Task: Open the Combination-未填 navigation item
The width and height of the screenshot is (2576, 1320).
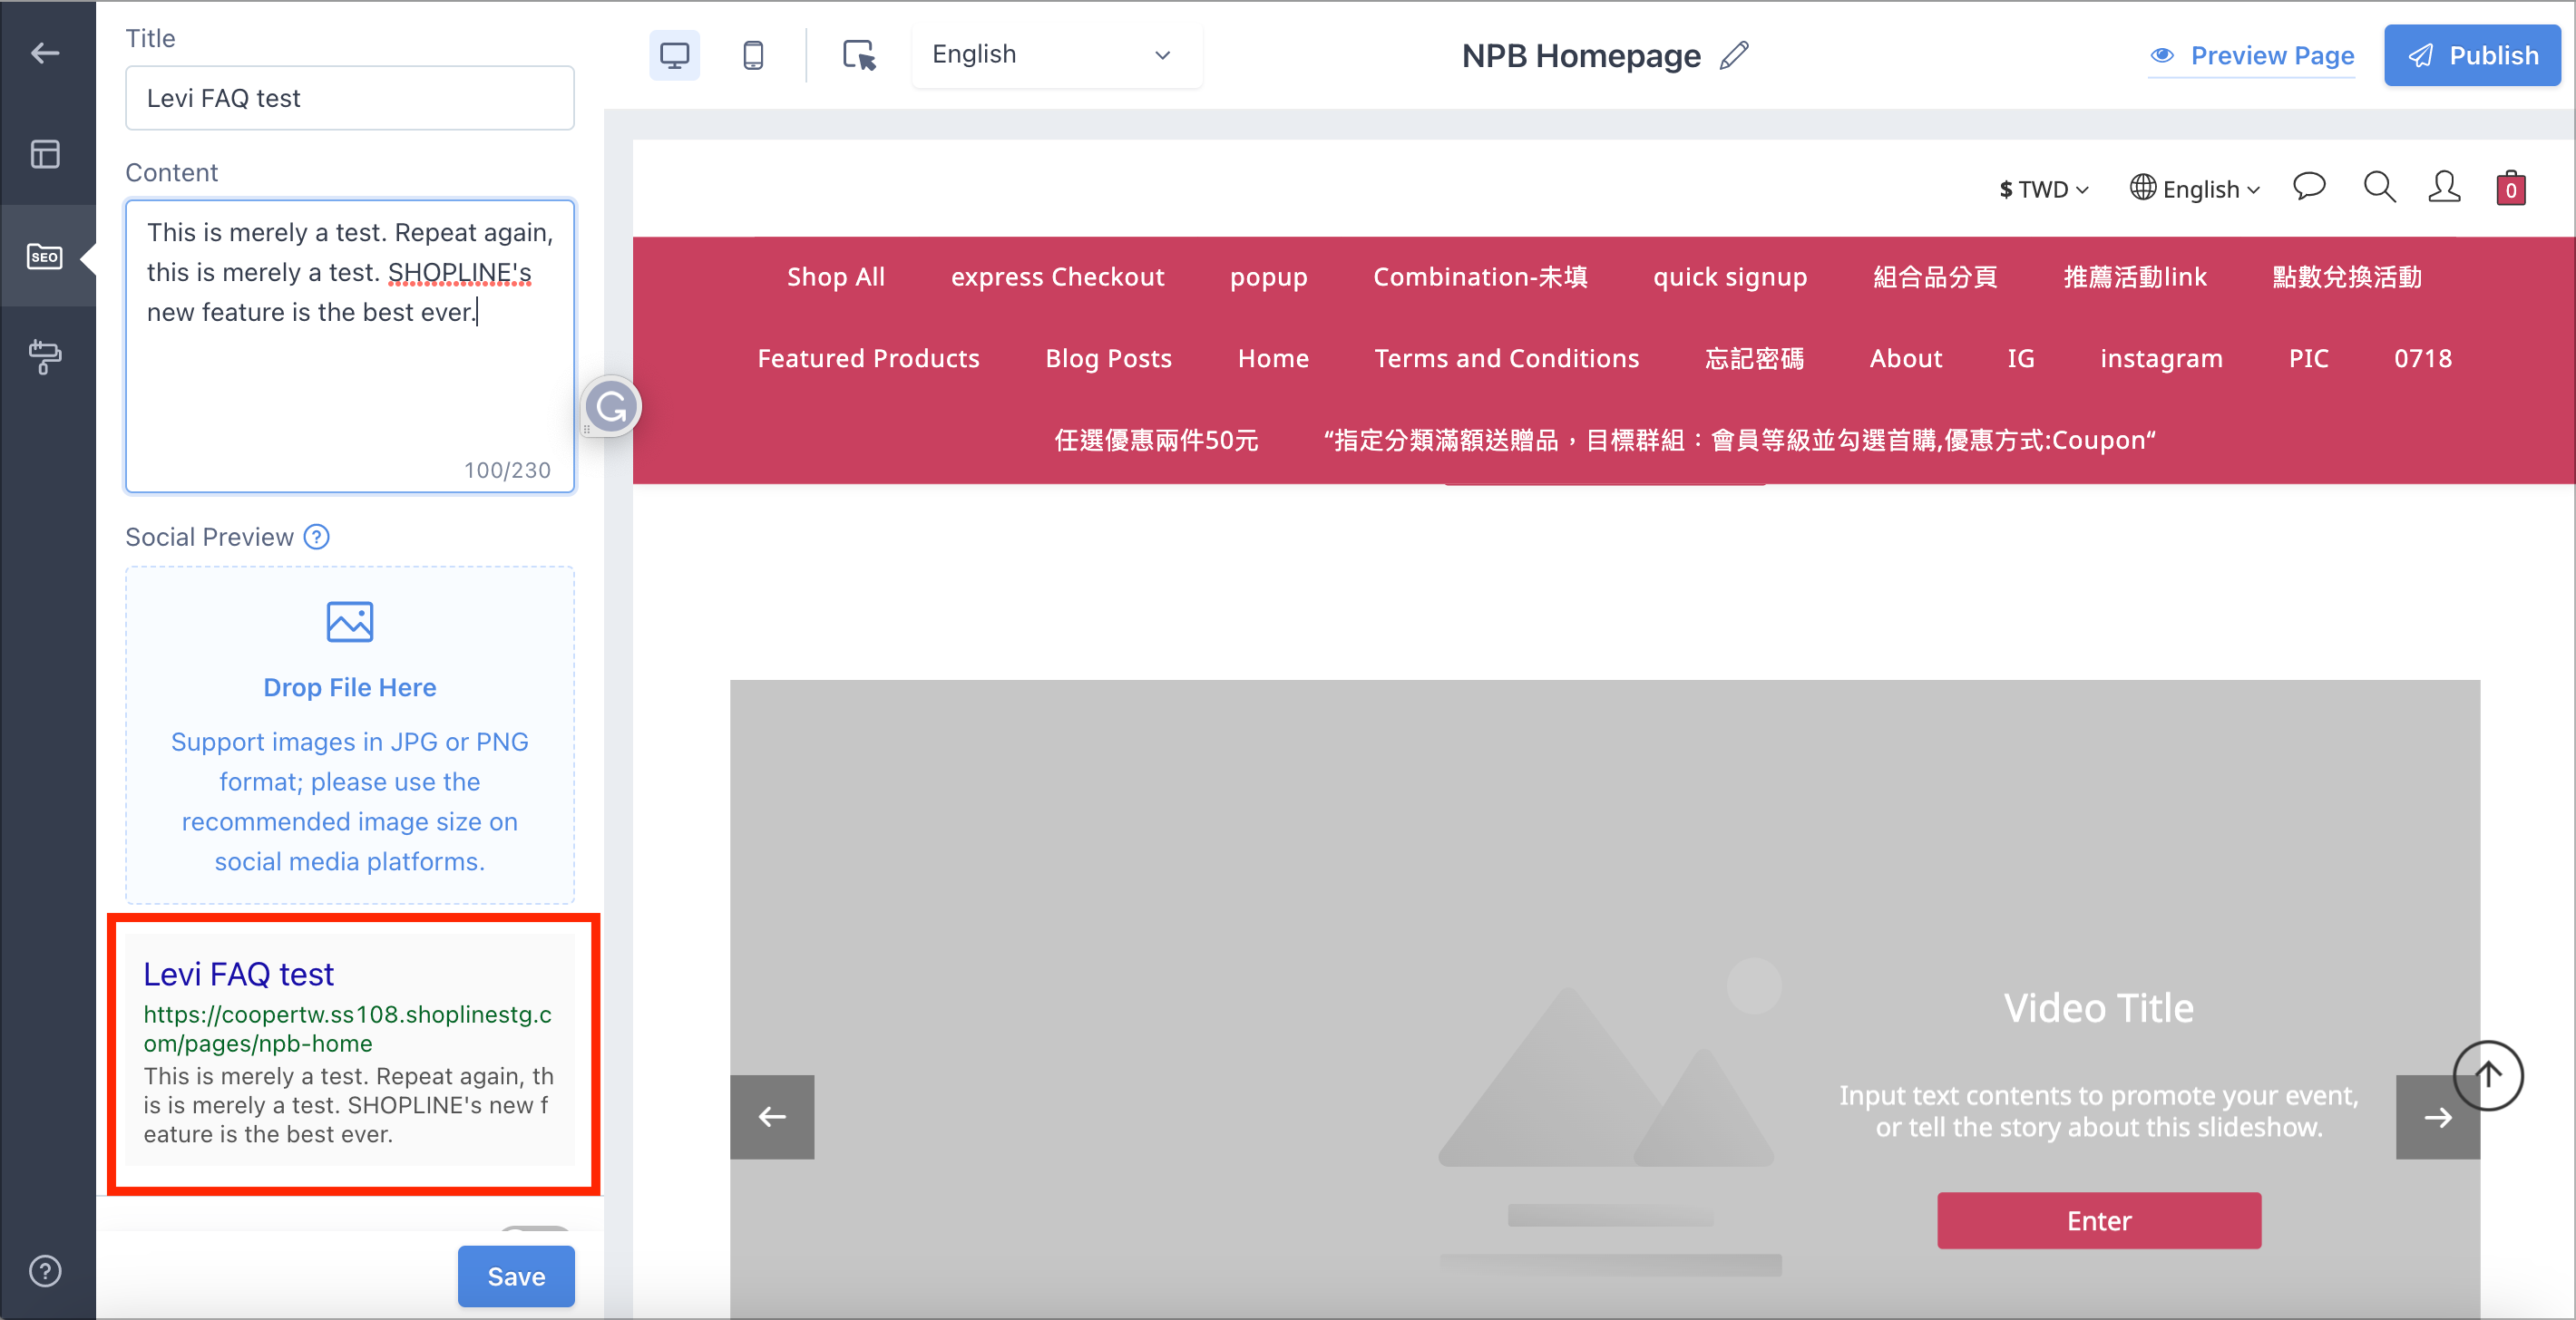Action: point(1480,277)
